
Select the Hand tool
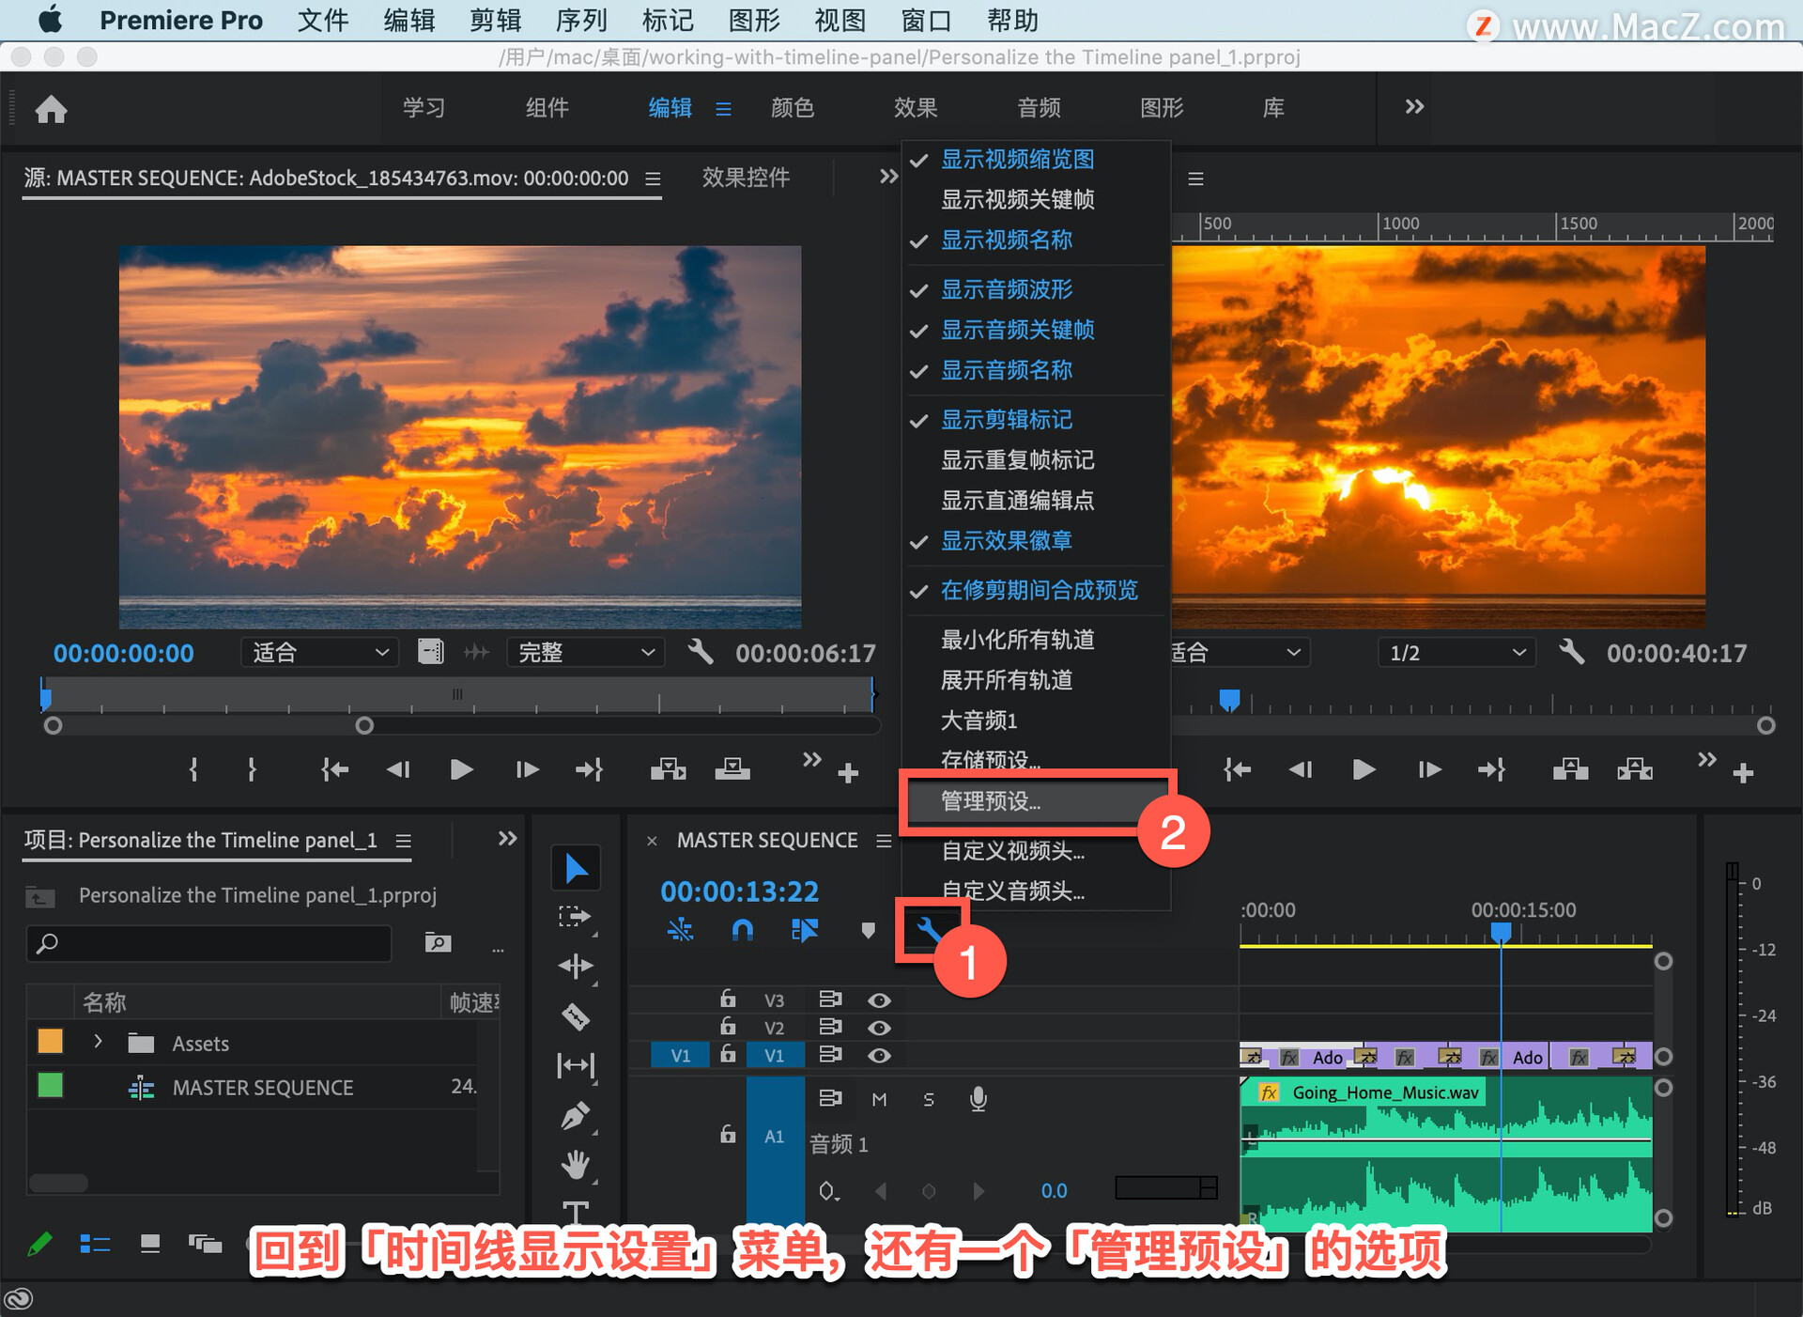pos(575,1165)
